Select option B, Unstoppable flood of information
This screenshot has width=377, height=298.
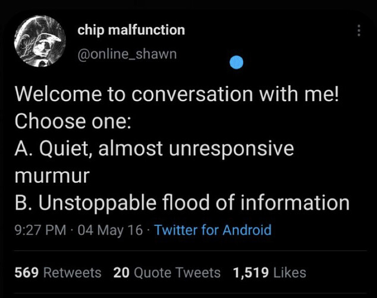pos(181,203)
